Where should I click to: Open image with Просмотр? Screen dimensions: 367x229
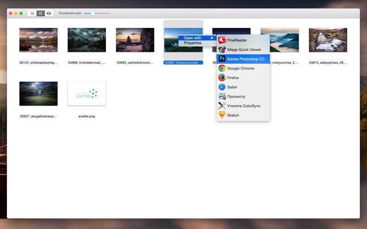[243, 96]
